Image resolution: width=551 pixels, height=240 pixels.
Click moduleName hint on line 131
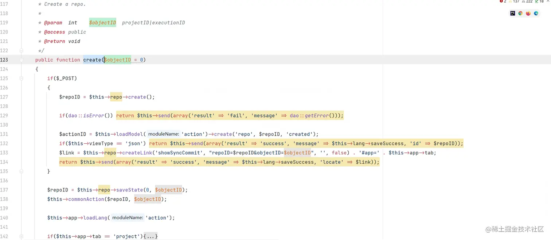point(163,134)
